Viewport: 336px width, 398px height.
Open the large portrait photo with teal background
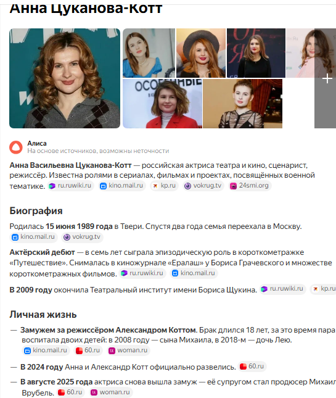(65, 78)
